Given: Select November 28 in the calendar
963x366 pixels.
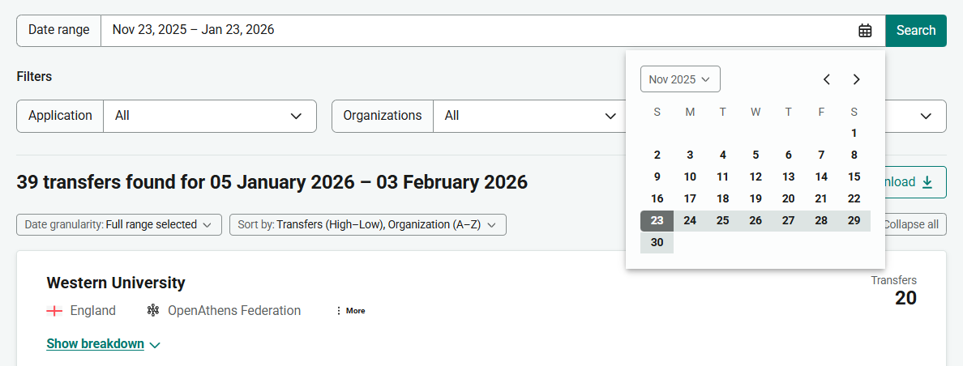Looking at the screenshot, I should coord(821,221).
